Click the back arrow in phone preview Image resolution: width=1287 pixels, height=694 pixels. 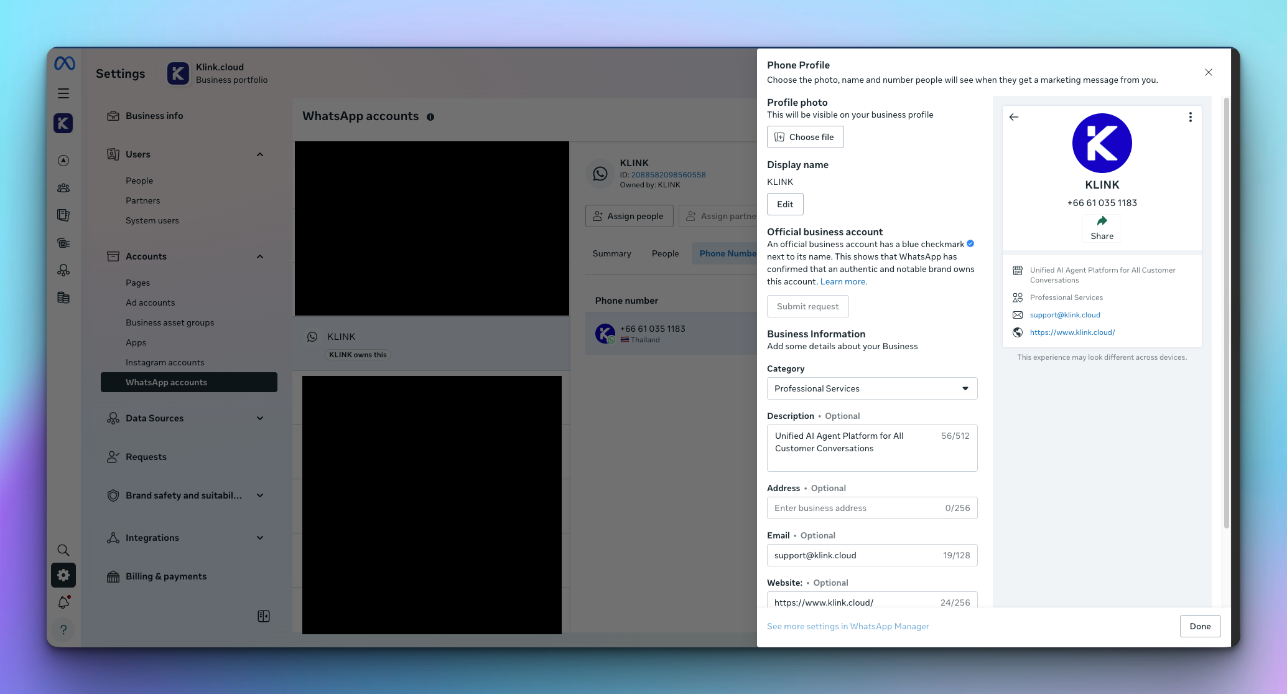point(1014,117)
